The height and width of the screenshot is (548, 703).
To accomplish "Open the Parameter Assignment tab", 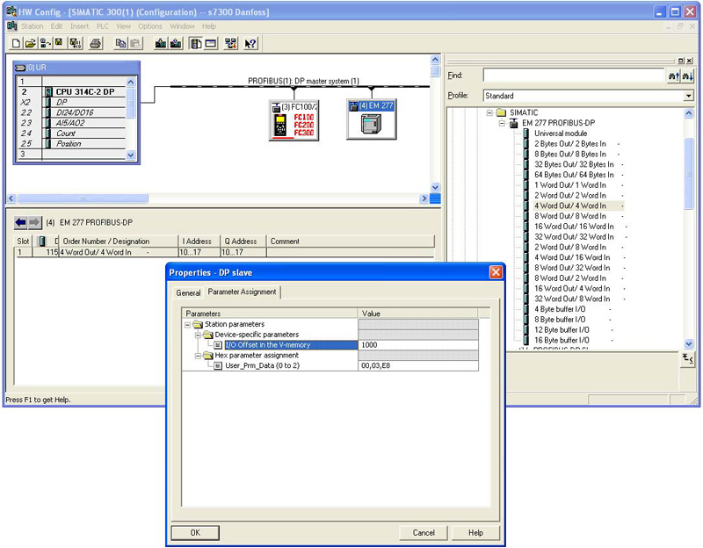I will click(x=242, y=292).
